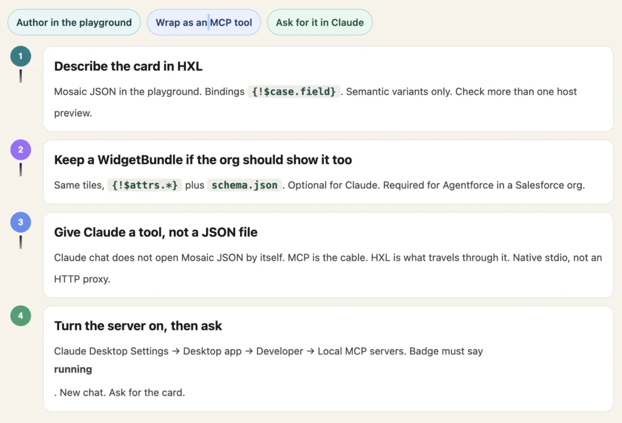Click heading "Give Claude a tool, not a JSON file"
Image resolution: width=622 pixels, height=423 pixels.
click(155, 232)
